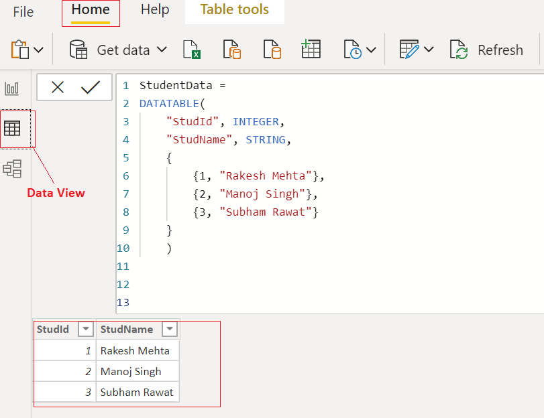Switch to Report view icon
Viewport: 544px width, 418px height.
click(12, 88)
